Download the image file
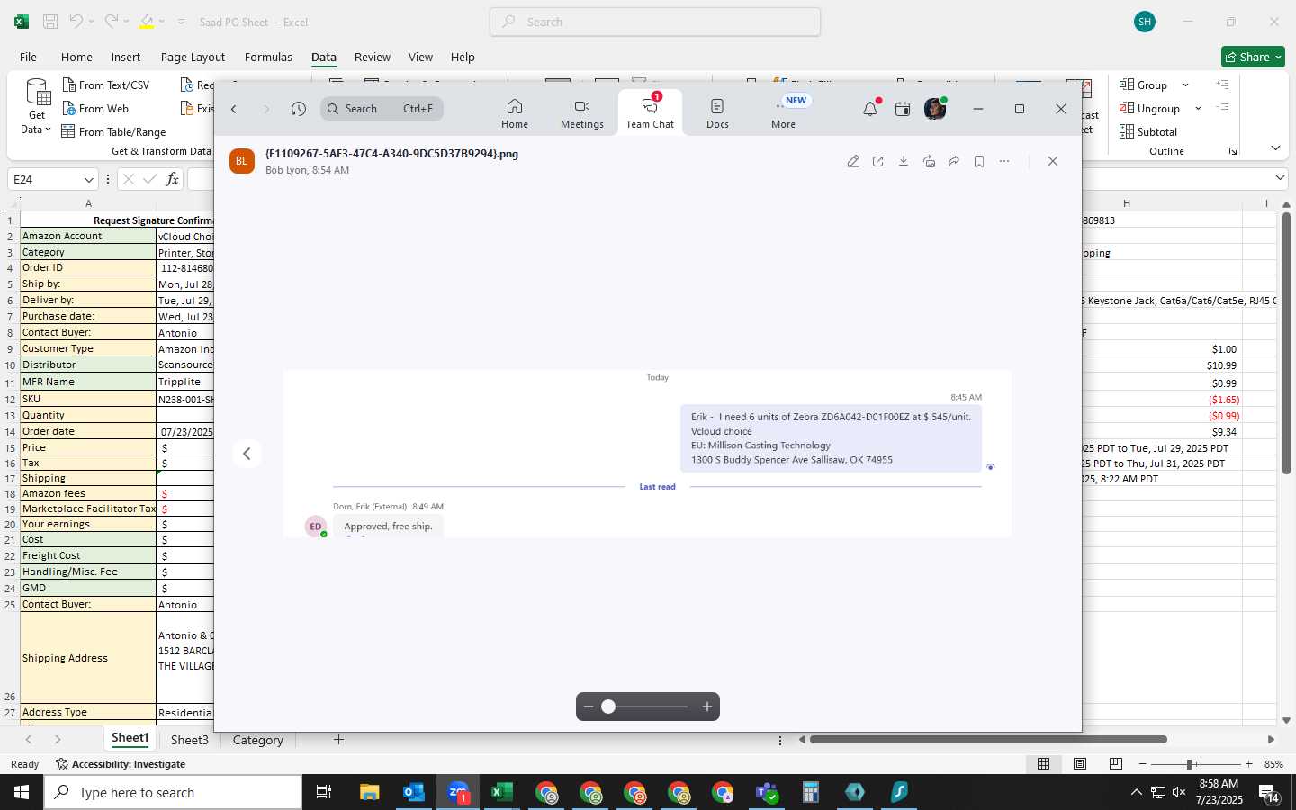Viewport: 1296px width, 810px height. pyautogui.click(x=904, y=161)
